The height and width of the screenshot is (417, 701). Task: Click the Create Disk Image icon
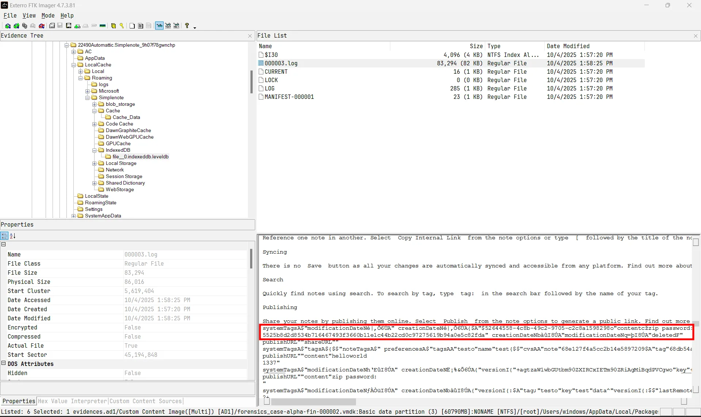point(52,26)
